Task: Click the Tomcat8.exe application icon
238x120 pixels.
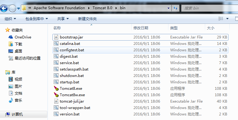Action: [x=56, y=88]
